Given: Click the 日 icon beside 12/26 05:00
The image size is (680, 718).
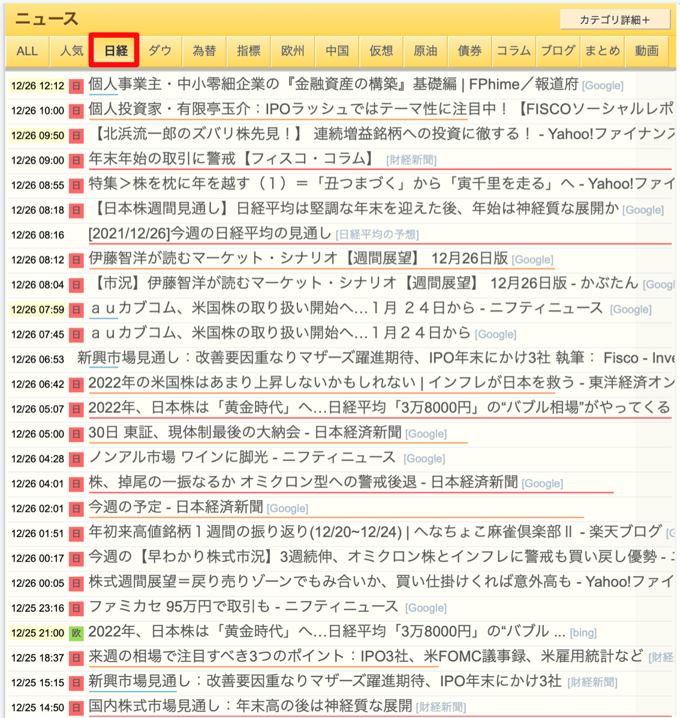Looking at the screenshot, I should 76,434.
